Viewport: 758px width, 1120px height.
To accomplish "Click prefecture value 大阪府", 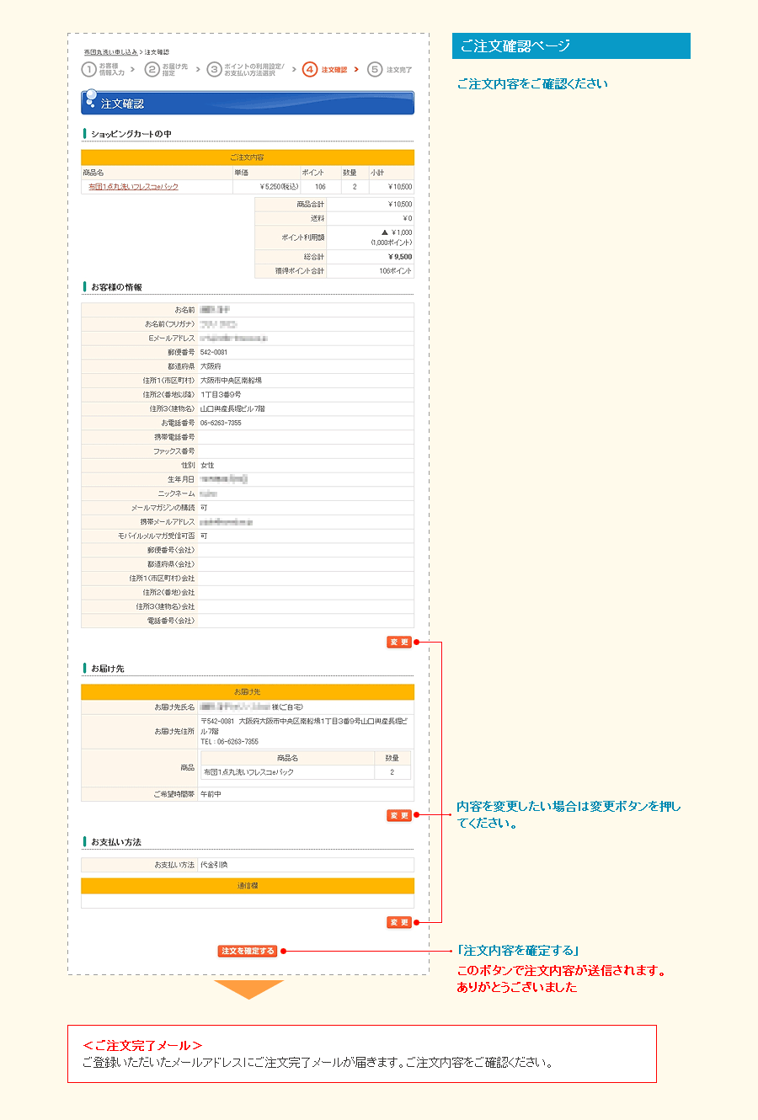I will pos(211,366).
